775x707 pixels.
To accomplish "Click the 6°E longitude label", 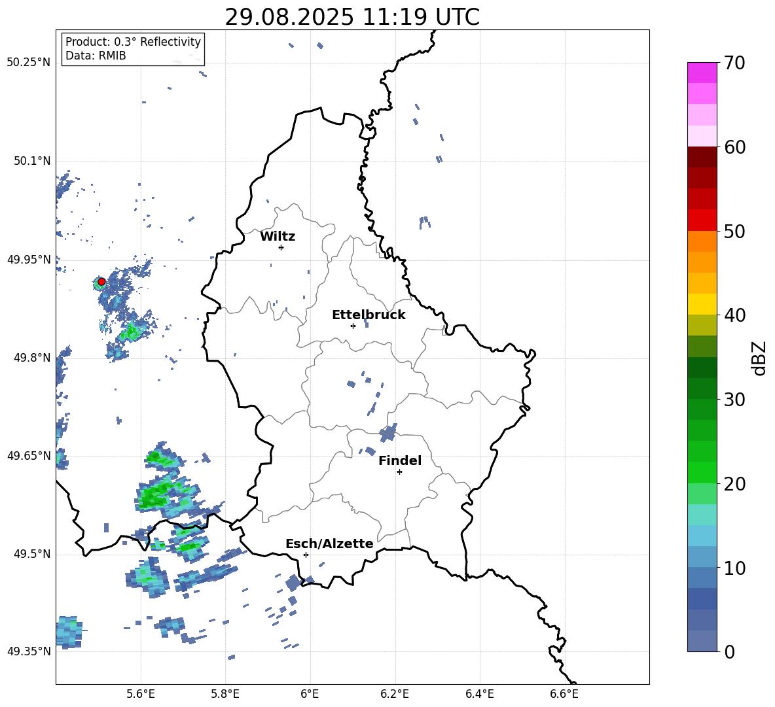I will click(310, 695).
